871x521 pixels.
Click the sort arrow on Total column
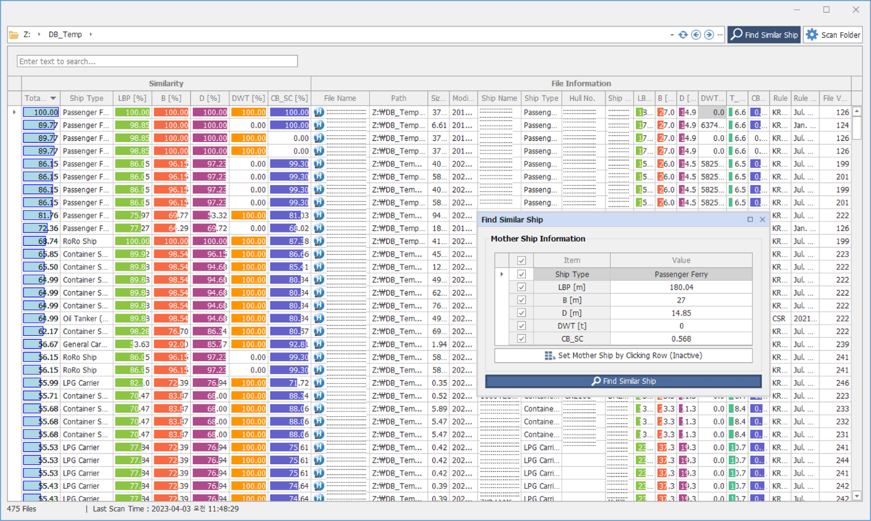[53, 99]
